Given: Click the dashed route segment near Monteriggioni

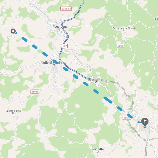Looking at the screenshot, I should [x=86, y=84].
